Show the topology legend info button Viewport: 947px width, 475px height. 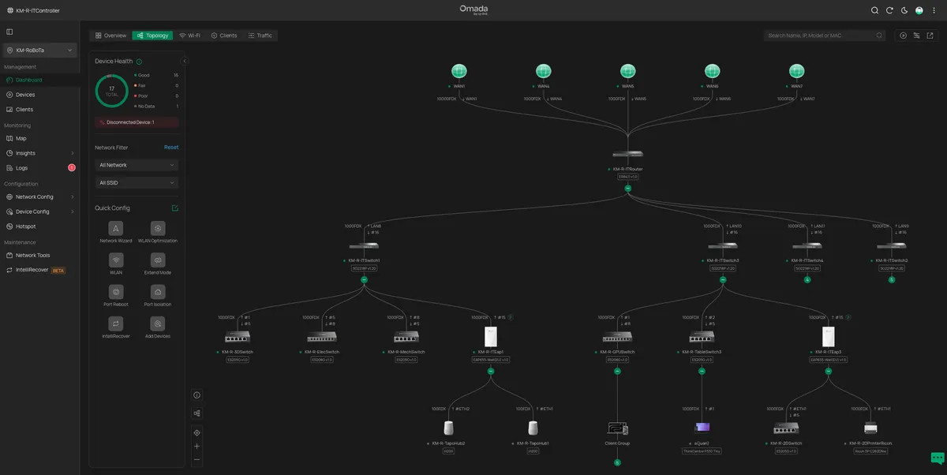pos(197,395)
